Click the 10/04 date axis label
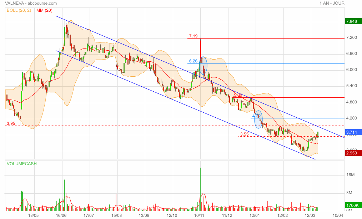362x219 pixels. [338, 215]
